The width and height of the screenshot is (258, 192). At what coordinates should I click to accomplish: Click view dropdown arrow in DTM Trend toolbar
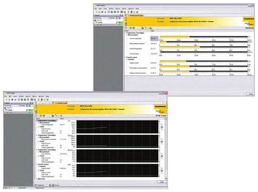tap(38, 116)
